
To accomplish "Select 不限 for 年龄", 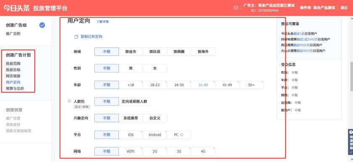I will point(106,85).
